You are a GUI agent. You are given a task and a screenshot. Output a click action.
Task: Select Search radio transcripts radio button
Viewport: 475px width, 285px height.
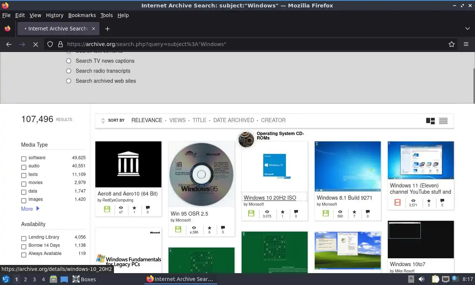click(69, 71)
